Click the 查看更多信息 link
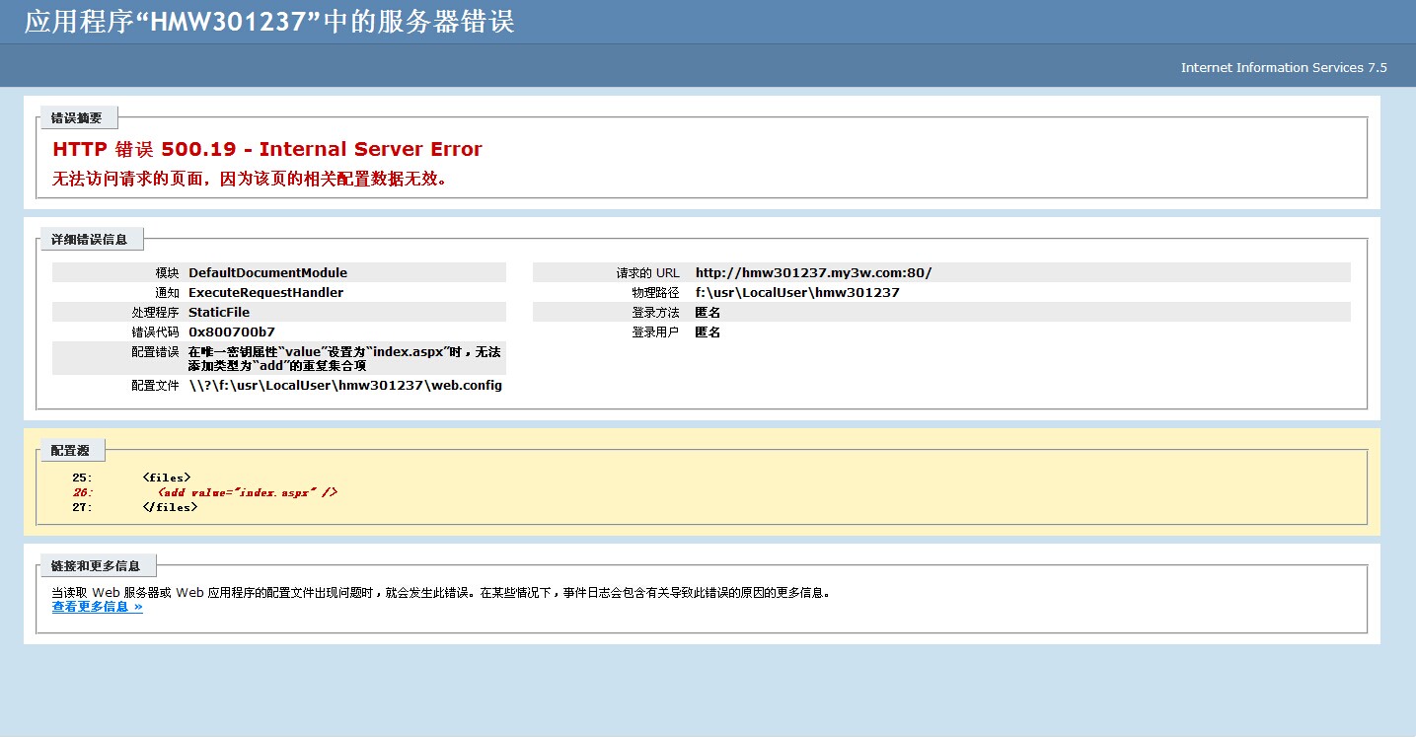This screenshot has height=737, width=1416. coord(97,607)
